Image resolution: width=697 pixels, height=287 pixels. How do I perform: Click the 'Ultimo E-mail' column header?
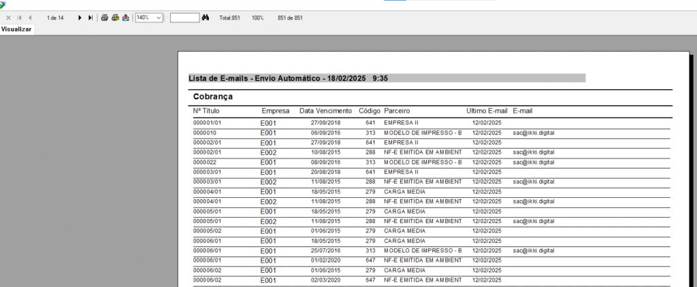(487, 111)
